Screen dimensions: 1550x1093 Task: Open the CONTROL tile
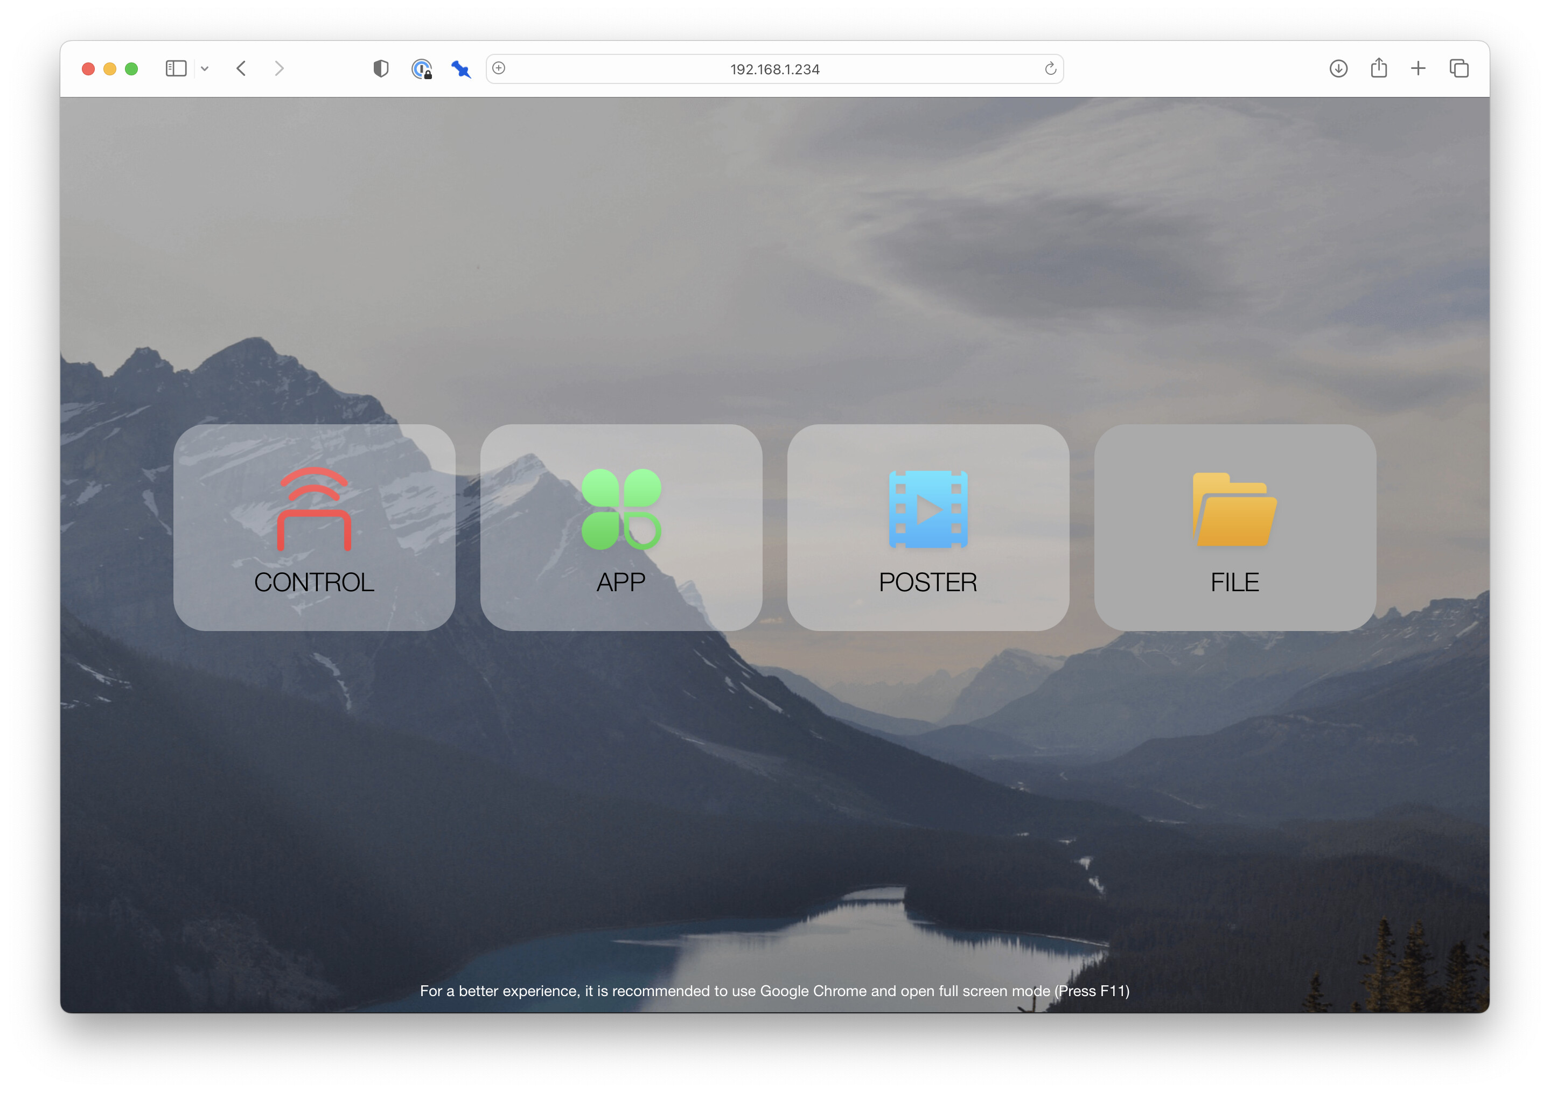click(314, 527)
